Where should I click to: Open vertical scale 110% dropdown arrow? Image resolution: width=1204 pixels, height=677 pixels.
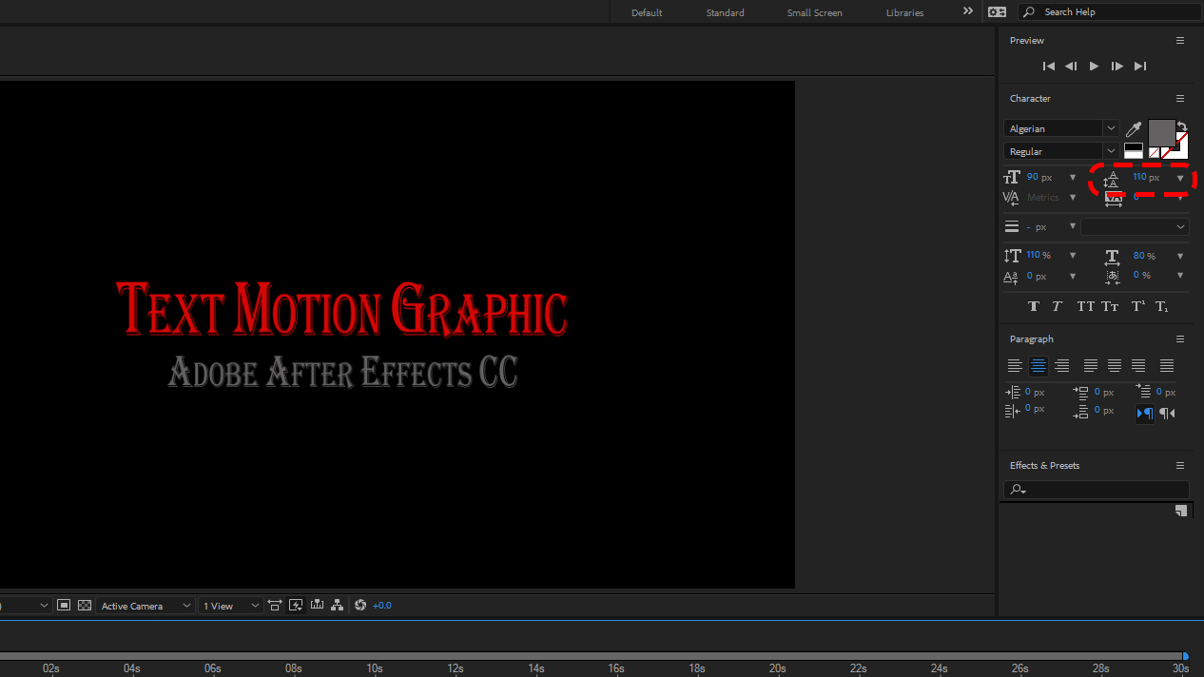tap(1073, 256)
